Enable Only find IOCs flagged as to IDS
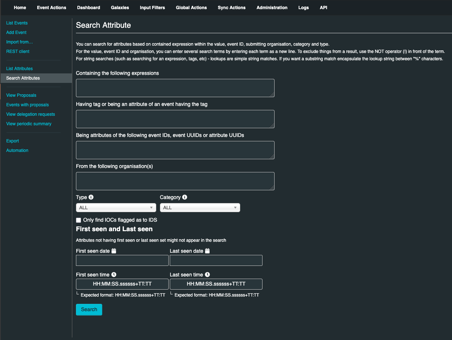Screen dimensions: 452x340 pyautogui.click(x=78, y=220)
